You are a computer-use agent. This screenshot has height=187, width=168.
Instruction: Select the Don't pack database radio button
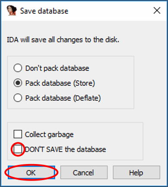pyautogui.click(x=18, y=68)
